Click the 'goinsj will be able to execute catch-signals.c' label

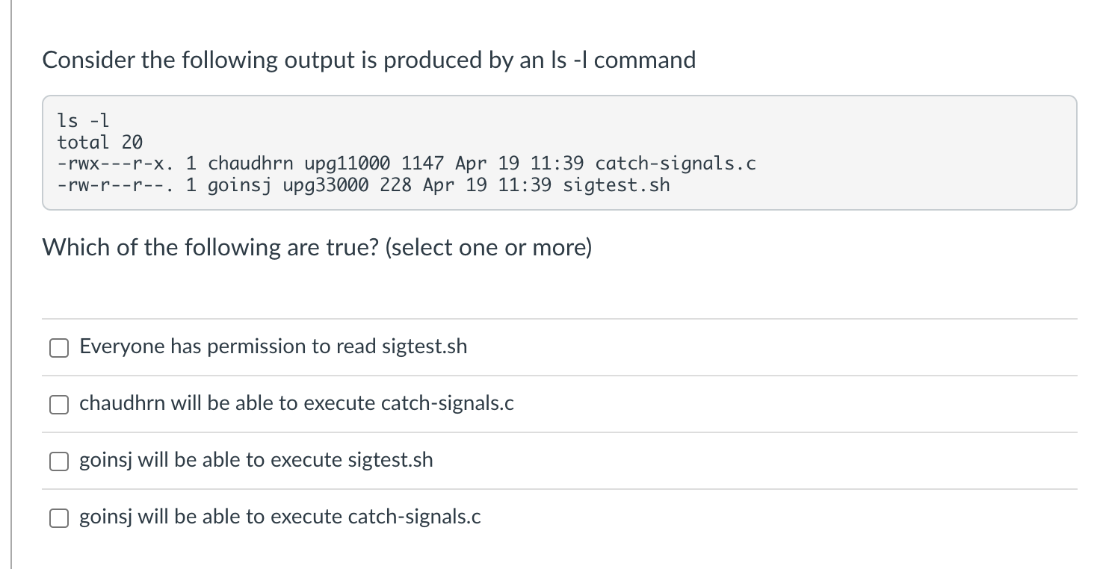[x=279, y=517]
